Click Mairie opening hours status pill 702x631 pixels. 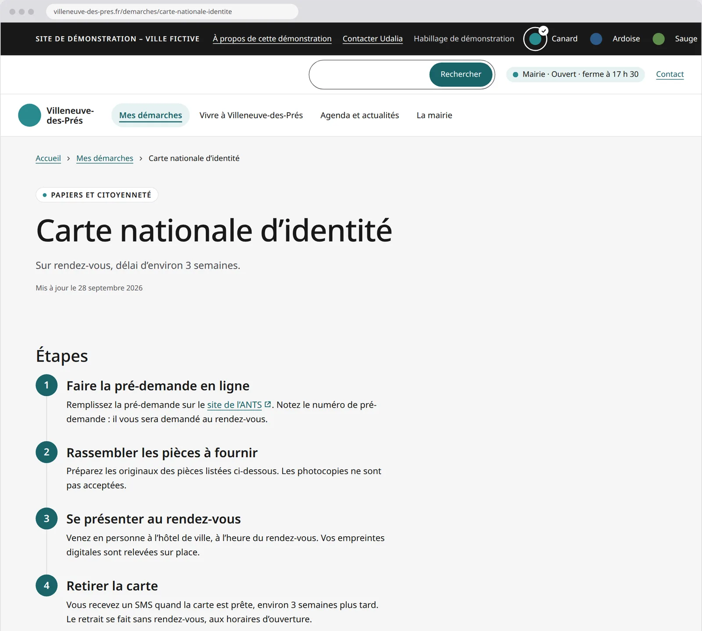[575, 74]
